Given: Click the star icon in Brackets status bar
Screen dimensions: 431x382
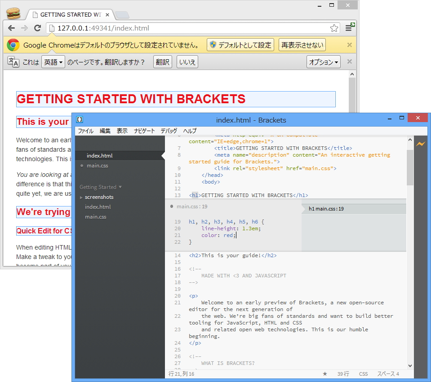Looking at the screenshot, I should (x=325, y=374).
